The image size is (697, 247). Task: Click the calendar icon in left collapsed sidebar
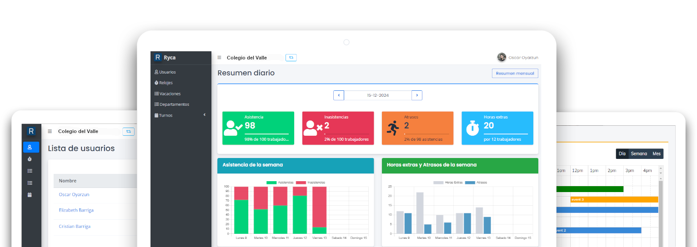point(30,195)
